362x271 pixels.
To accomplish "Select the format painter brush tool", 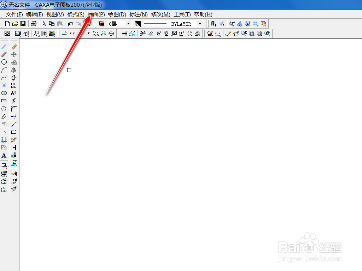I will pyautogui.click(x=14, y=189).
